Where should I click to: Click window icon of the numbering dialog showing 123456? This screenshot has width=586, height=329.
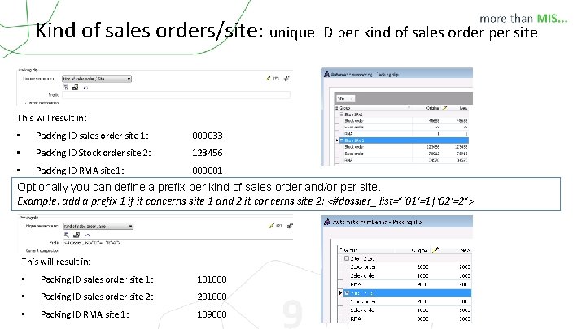pyautogui.click(x=326, y=74)
